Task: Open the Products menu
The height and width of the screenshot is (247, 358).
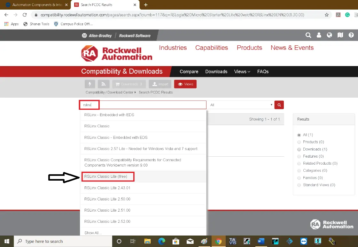Action: tap(249, 48)
